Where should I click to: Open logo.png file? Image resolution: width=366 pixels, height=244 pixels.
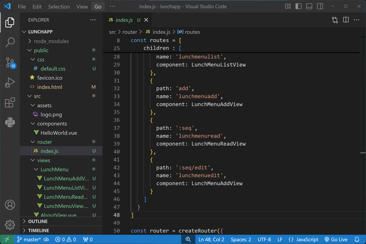click(x=61, y=114)
